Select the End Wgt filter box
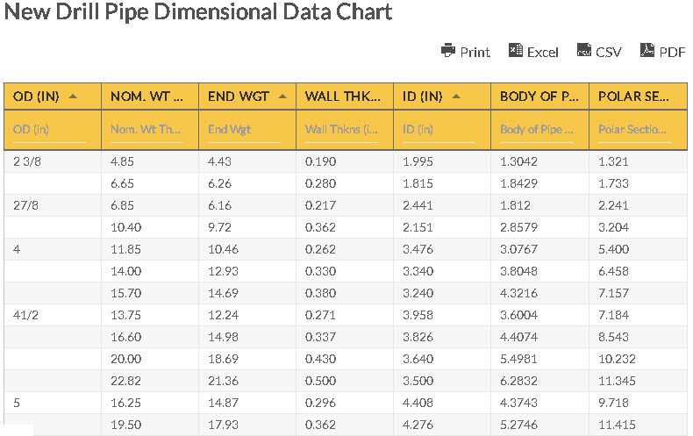This screenshot has height=436, width=693. [x=245, y=130]
